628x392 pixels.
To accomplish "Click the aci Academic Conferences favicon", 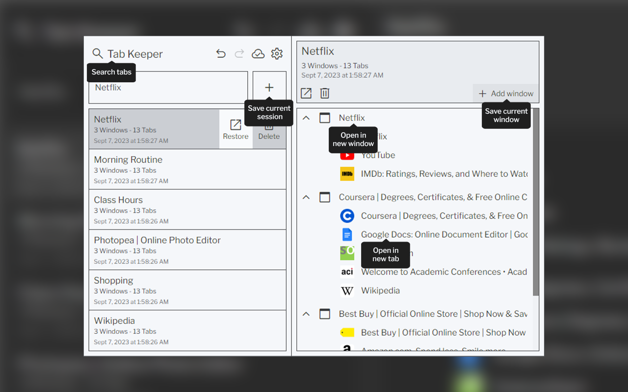I will [x=347, y=271].
